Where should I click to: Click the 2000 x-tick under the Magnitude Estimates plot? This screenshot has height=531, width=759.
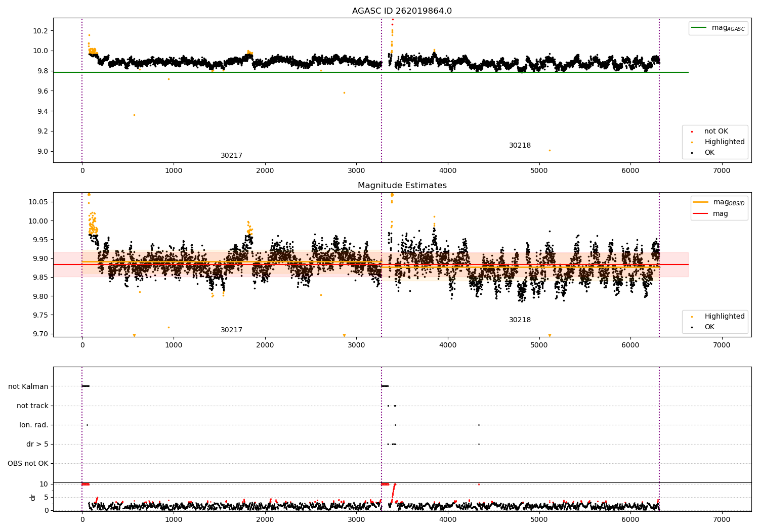(265, 345)
